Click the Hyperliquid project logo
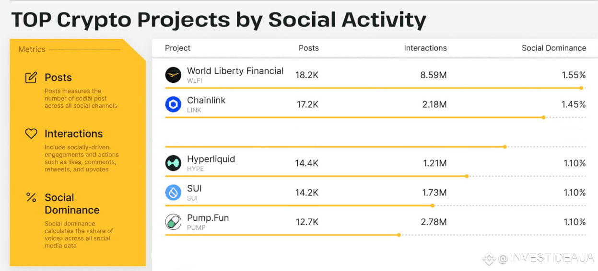This screenshot has width=598, height=271. tap(173, 163)
